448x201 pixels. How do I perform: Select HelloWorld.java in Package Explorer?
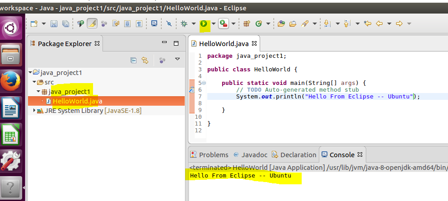(106, 101)
